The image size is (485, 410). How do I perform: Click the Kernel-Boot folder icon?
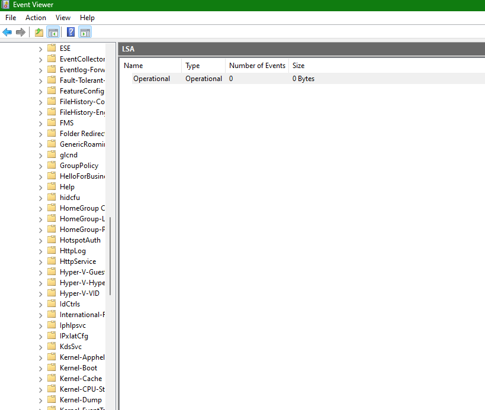(x=52, y=367)
